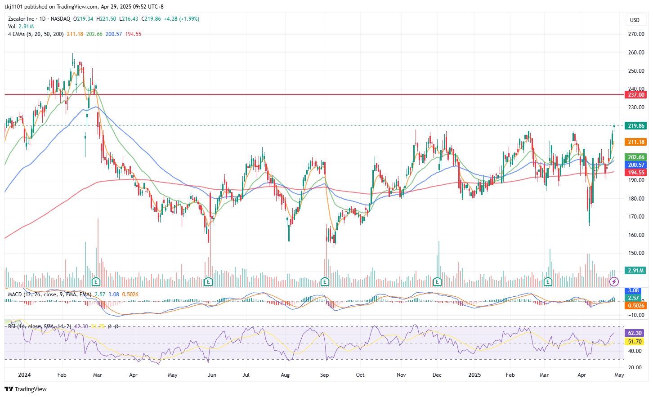Click the H221.50 high value
The image size is (653, 397).
[x=106, y=19]
